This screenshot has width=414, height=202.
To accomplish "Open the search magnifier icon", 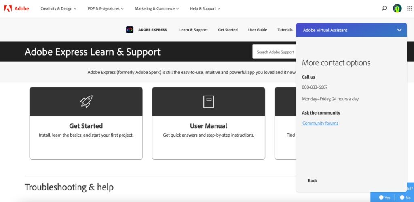I will pyautogui.click(x=384, y=8).
